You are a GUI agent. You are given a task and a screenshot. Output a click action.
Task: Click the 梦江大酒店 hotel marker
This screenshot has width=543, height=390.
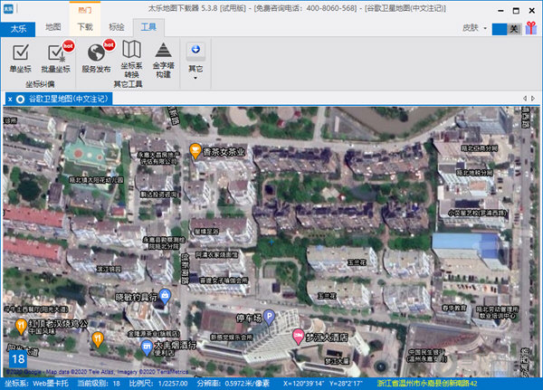298,337
